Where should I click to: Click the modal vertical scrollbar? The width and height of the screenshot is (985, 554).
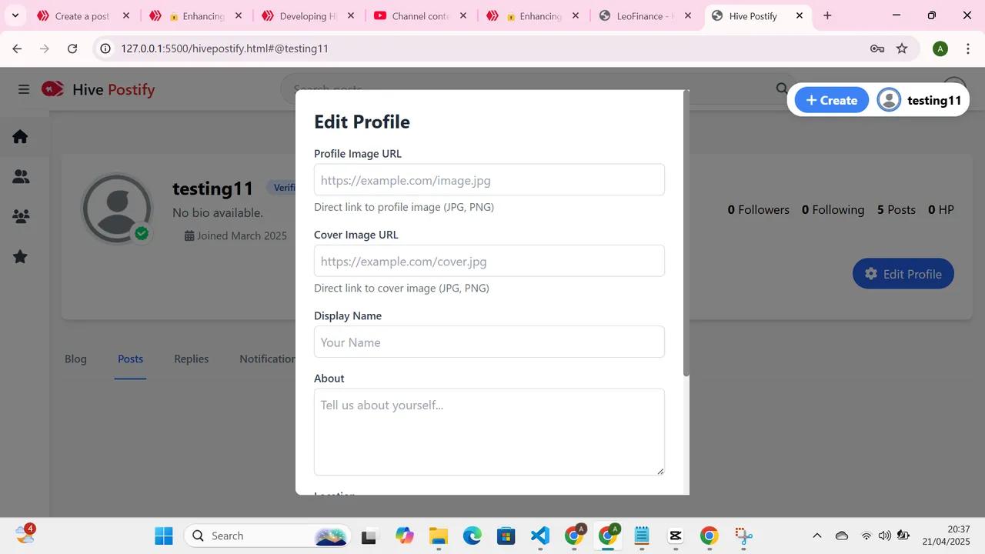click(686, 233)
